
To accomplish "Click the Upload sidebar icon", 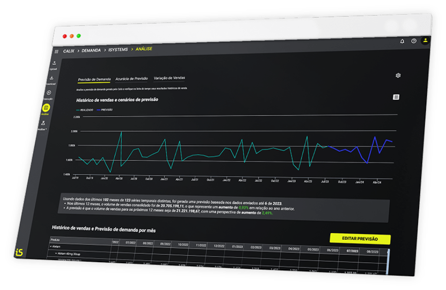I will tap(54, 63).
